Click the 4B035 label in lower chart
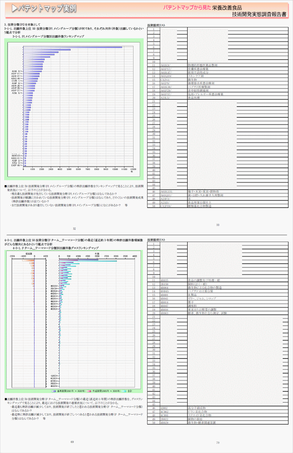This screenshot has width=293, height=453. tap(54, 286)
